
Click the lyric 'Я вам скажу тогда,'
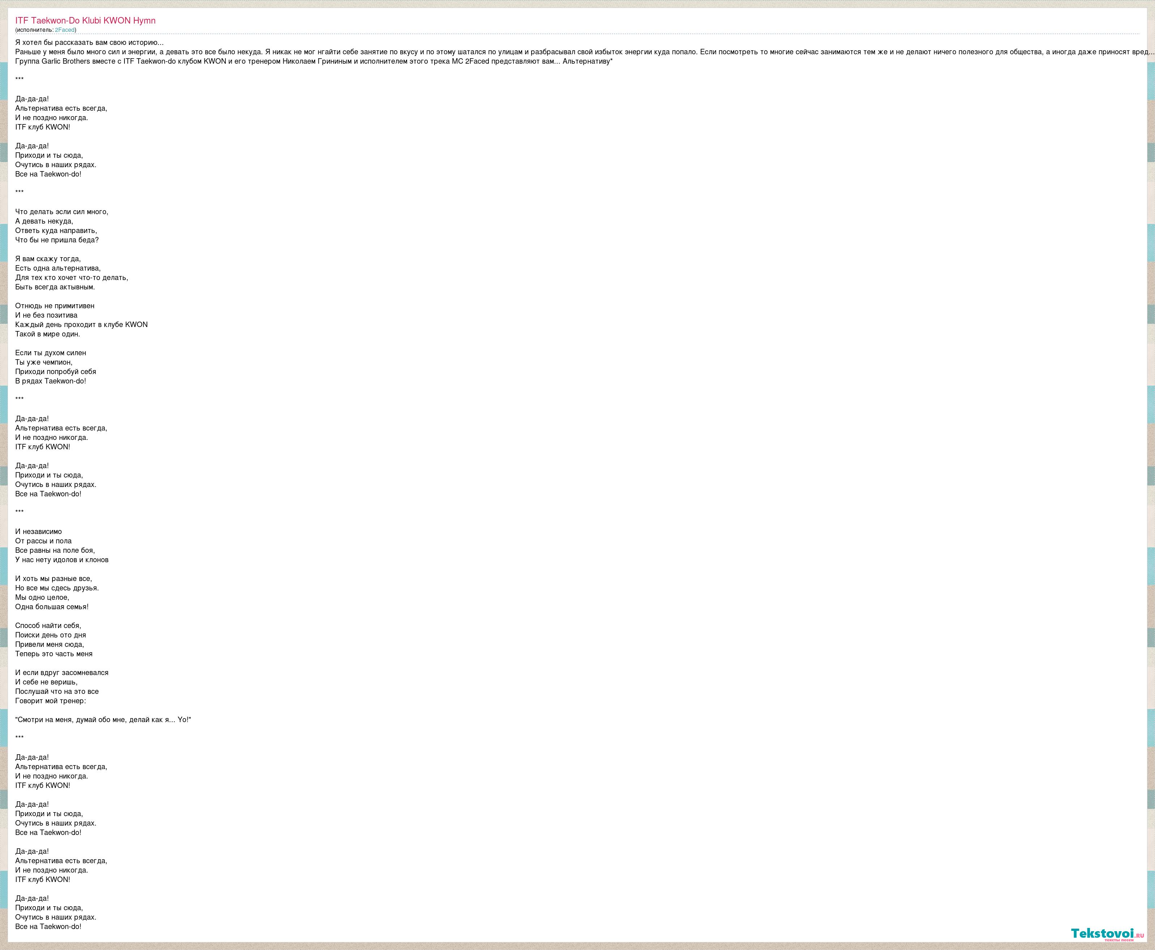pyautogui.click(x=48, y=259)
